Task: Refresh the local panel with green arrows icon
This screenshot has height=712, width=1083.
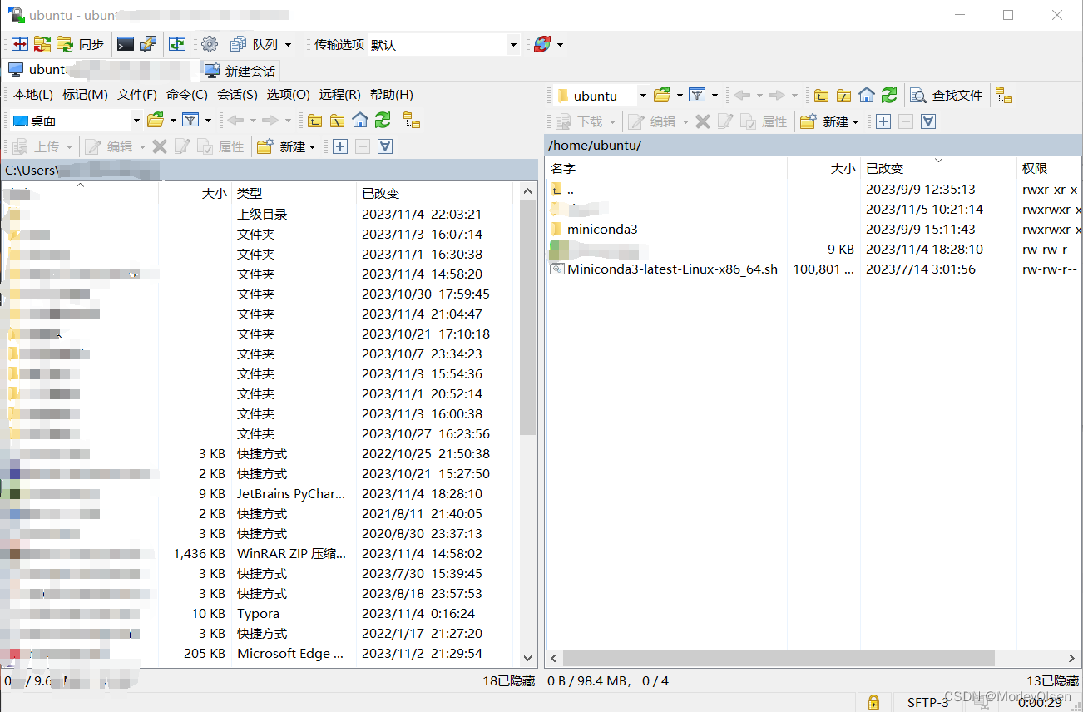Action: tap(383, 121)
